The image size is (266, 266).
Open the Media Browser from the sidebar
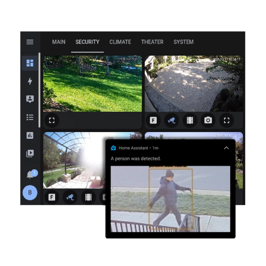point(30,153)
